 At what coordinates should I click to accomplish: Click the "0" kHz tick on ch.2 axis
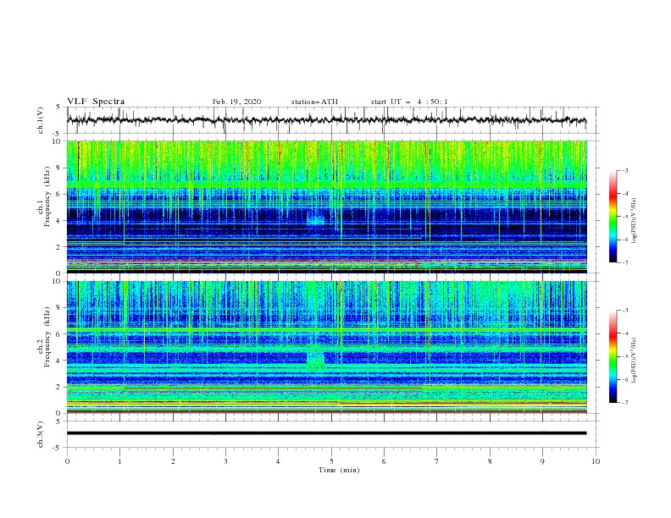(58, 413)
